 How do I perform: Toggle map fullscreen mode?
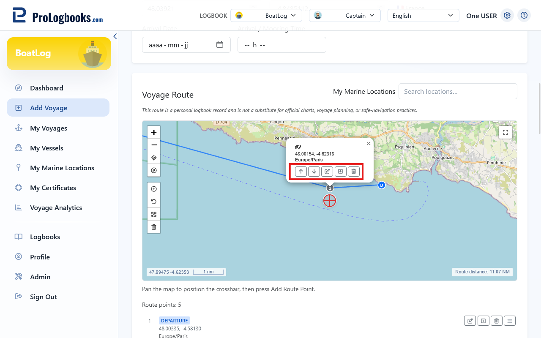click(x=505, y=132)
